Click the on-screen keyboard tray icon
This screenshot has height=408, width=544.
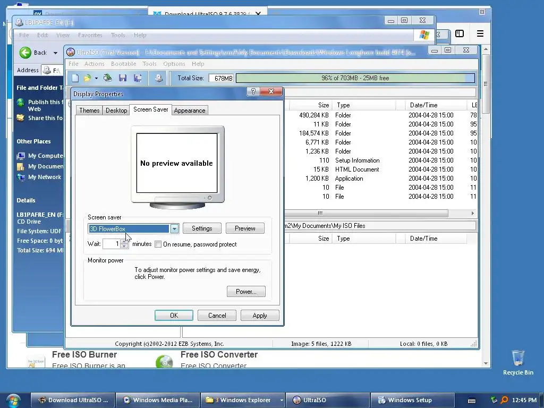pos(472,401)
